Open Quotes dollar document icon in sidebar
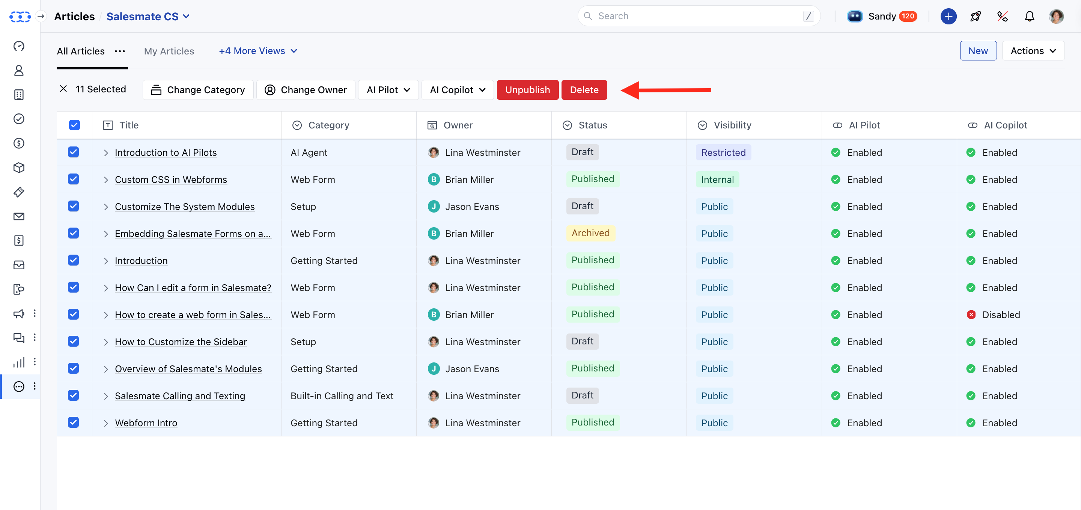The height and width of the screenshot is (510, 1081). (19, 240)
